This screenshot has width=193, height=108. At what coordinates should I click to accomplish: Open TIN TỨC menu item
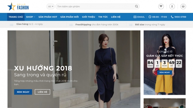pyautogui.click(x=103, y=17)
